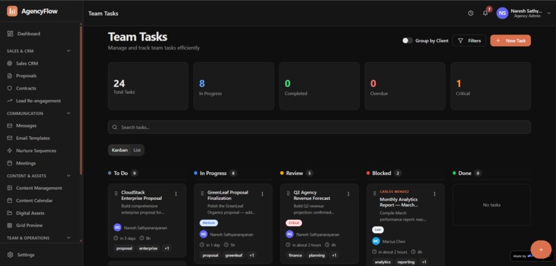Grab the GreenLeaf Proposal drag handle
556x266 pixels.
click(202, 193)
